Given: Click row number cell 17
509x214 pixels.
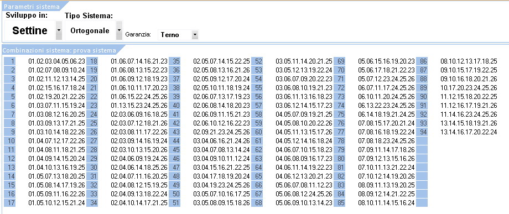Looking at the screenshot, I should [x=10, y=203].
